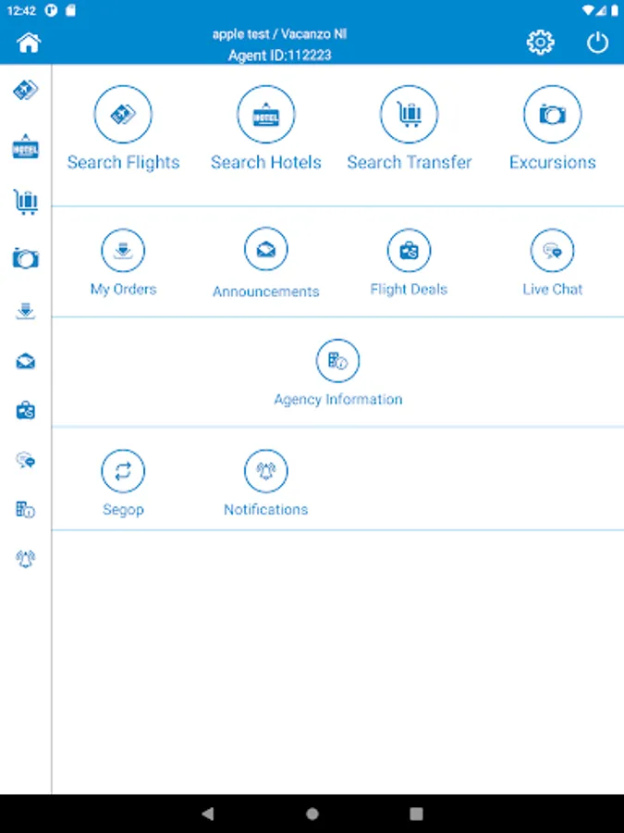Screen dimensions: 624x833
Task: Tap the Announcements envelope circle icon
Action: pyautogui.click(x=266, y=249)
